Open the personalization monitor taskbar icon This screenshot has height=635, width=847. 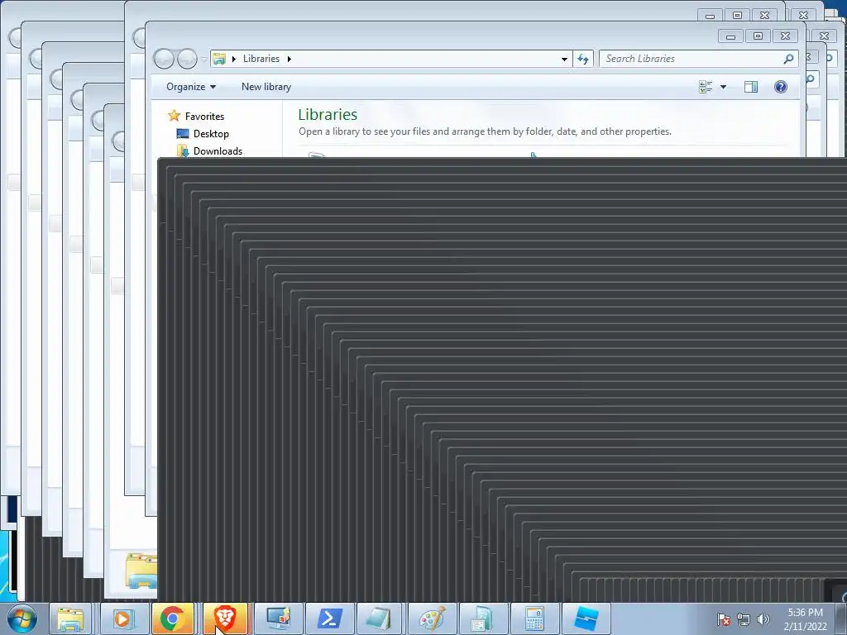[279, 618]
